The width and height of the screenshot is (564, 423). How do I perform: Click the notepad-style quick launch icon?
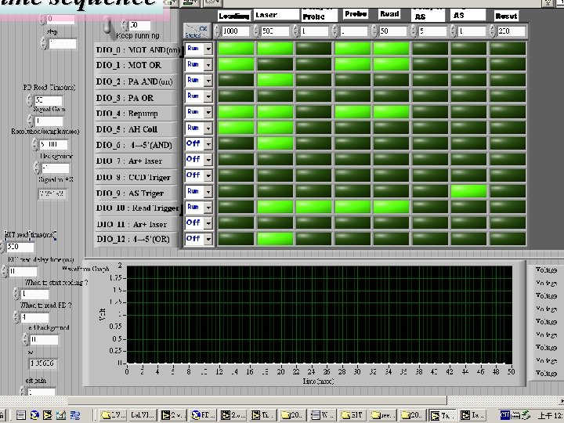tap(61, 415)
